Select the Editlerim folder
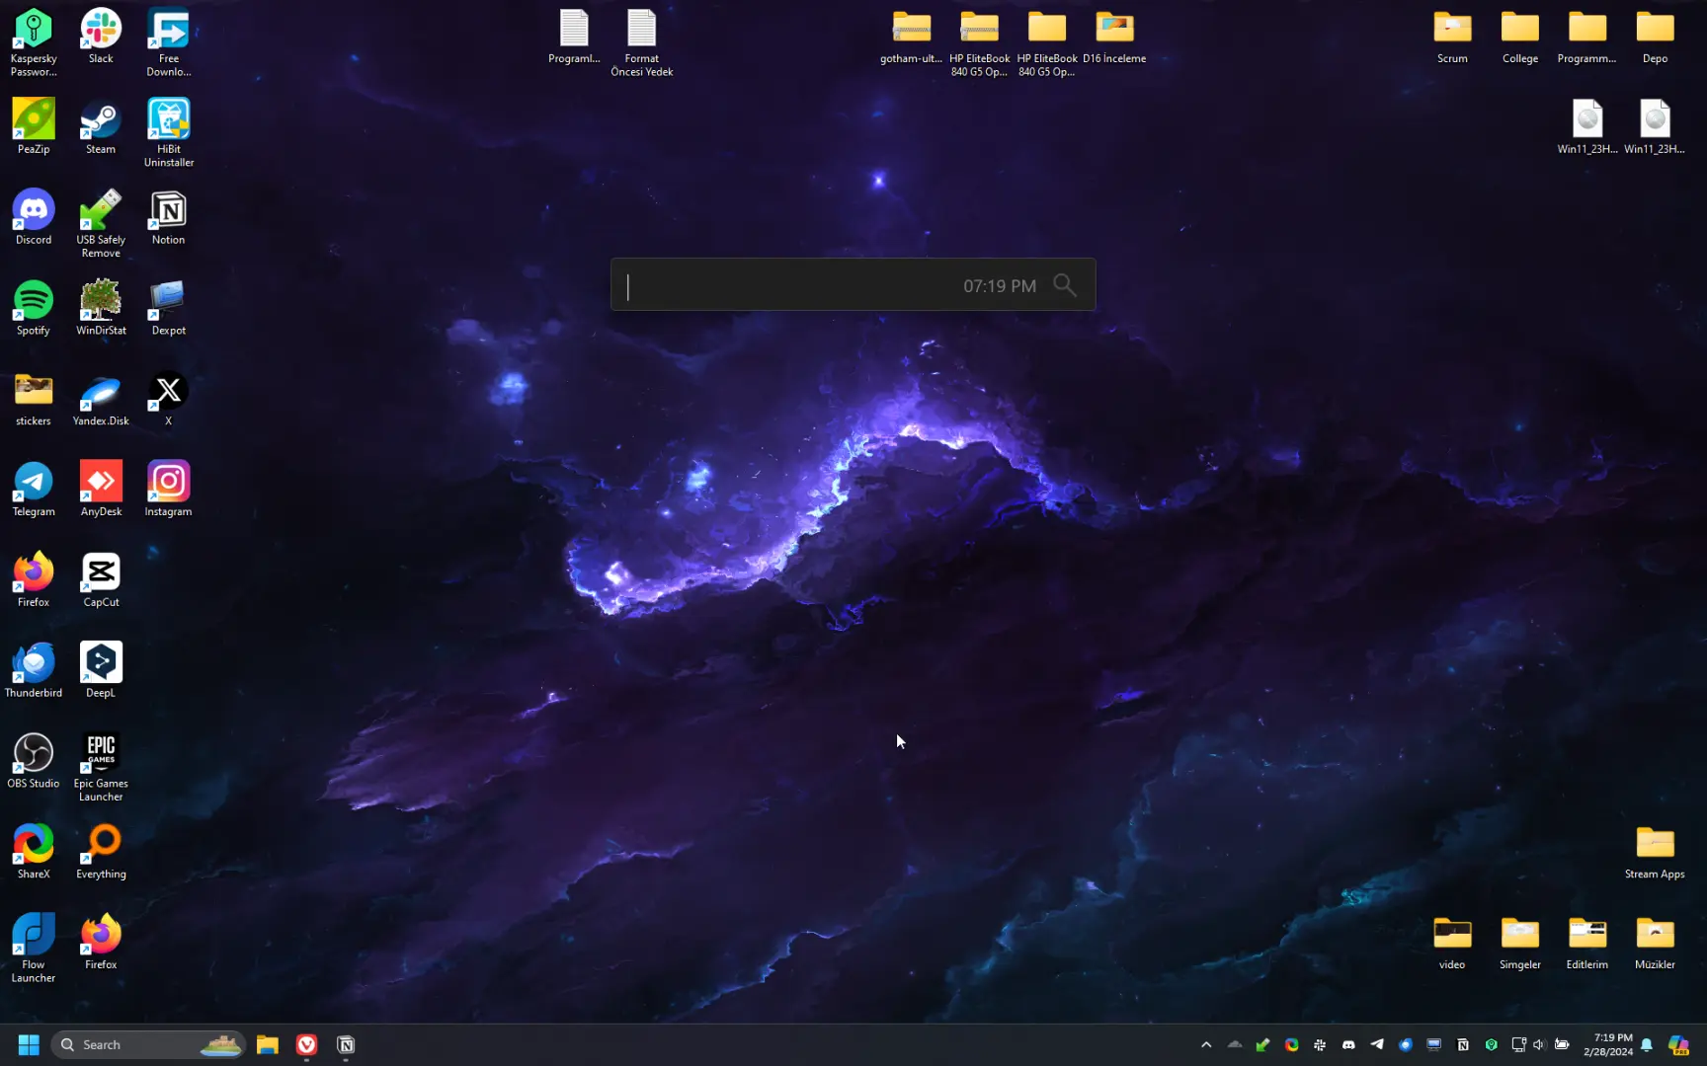 point(1587,945)
